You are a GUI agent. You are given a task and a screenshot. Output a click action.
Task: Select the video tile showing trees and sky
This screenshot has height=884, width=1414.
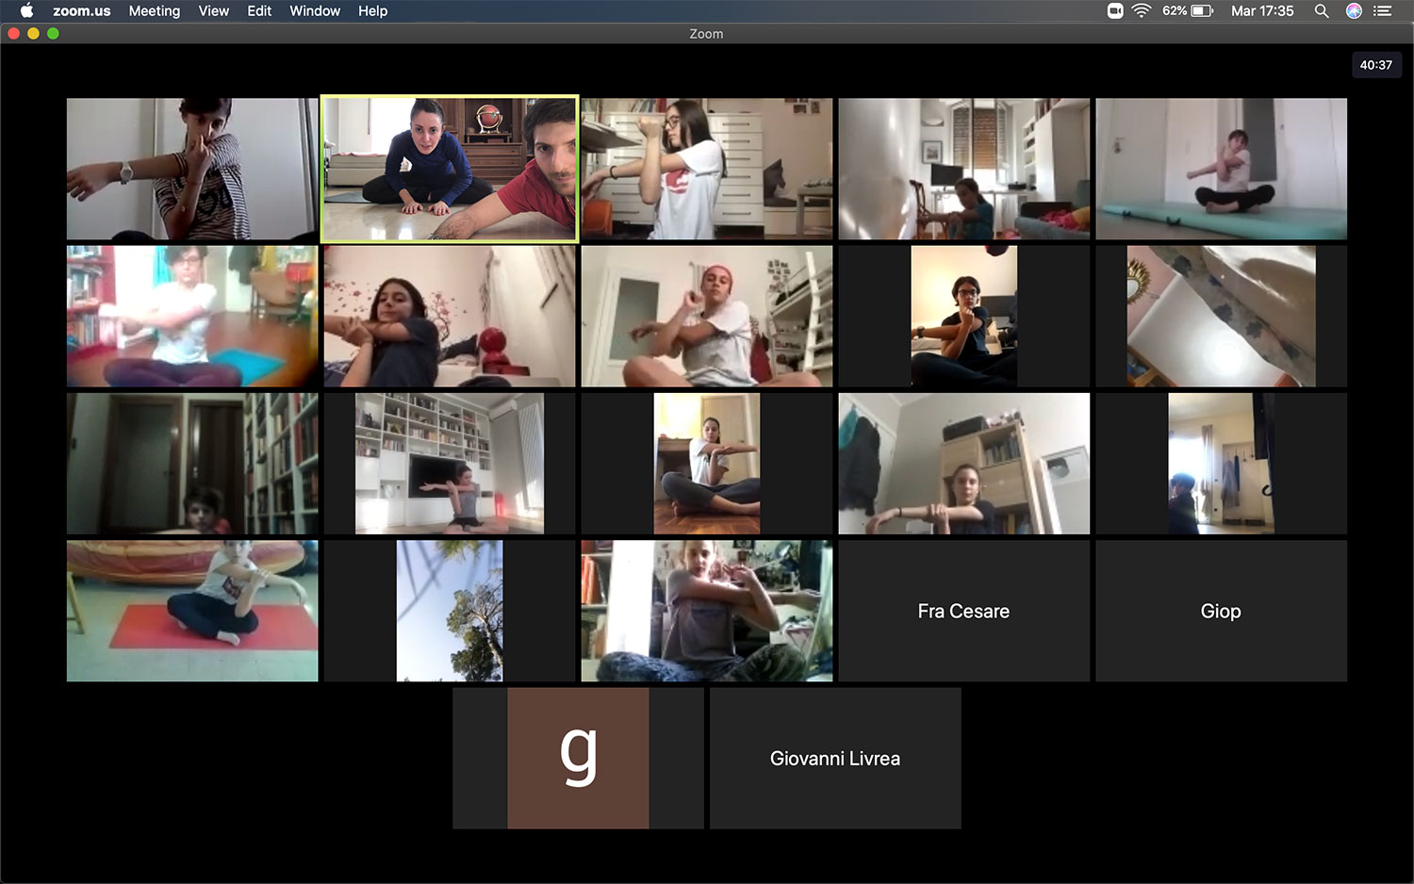point(450,611)
